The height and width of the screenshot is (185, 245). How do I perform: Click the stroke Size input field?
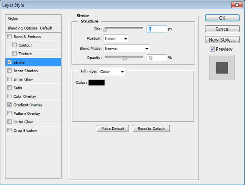coord(156,29)
